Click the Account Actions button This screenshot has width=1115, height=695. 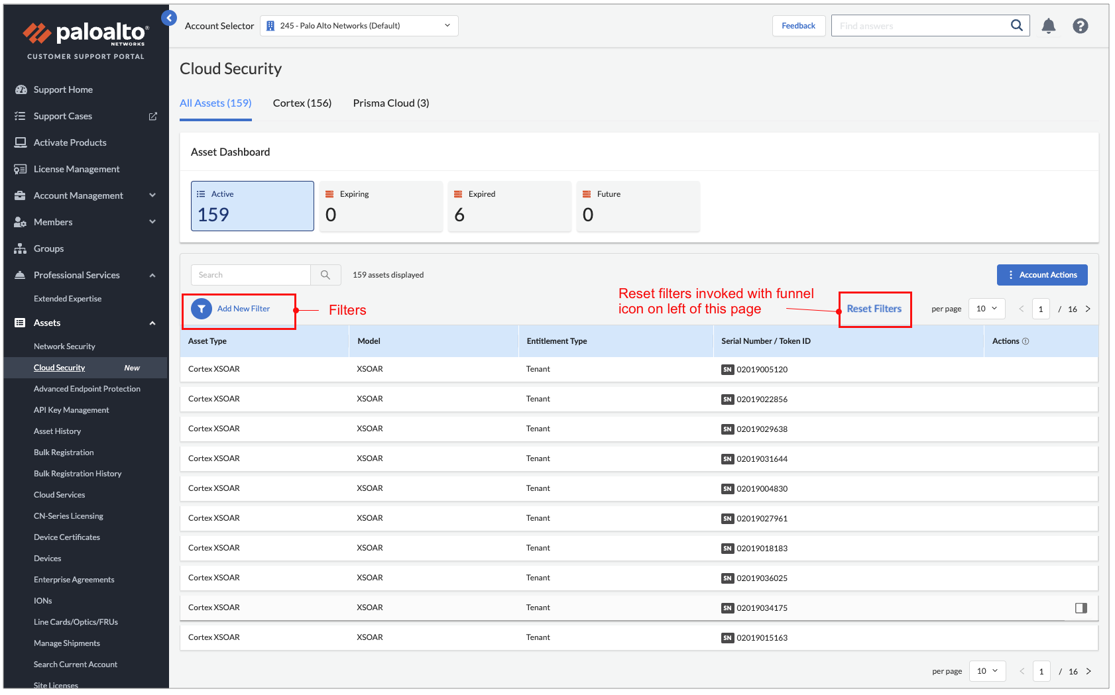[x=1041, y=275]
